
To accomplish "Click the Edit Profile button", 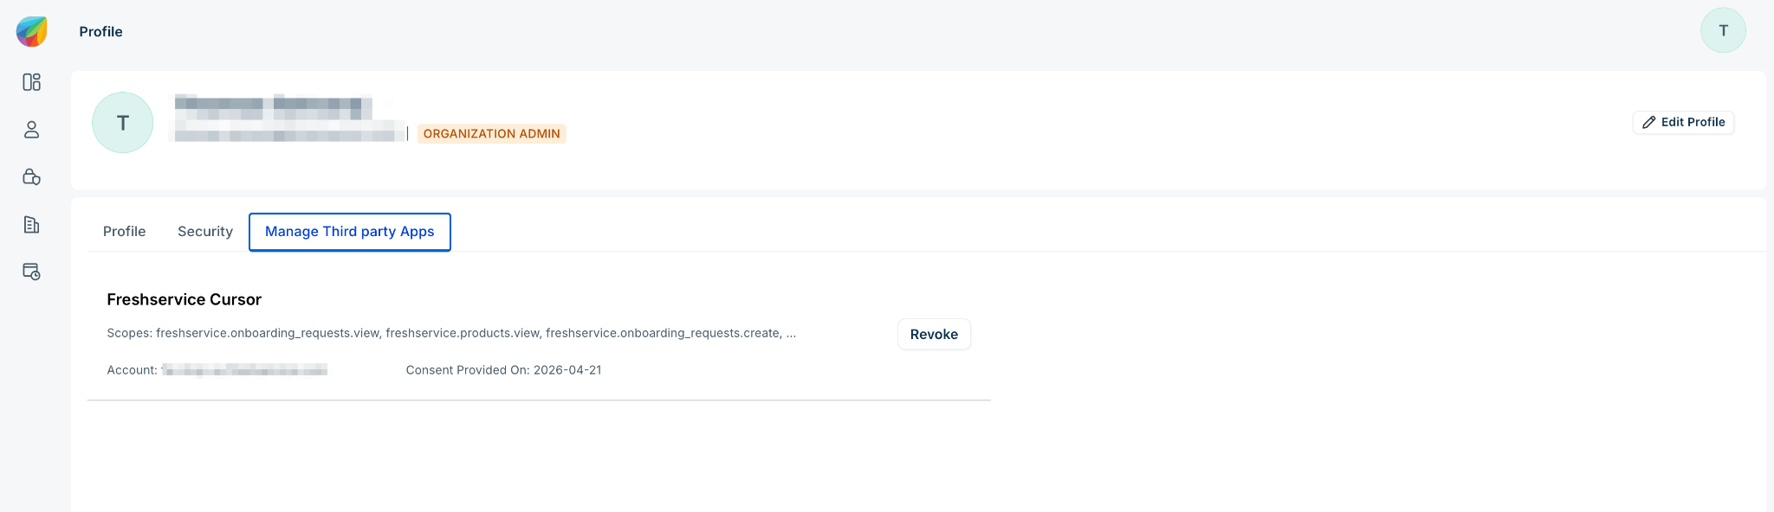I will [1683, 122].
